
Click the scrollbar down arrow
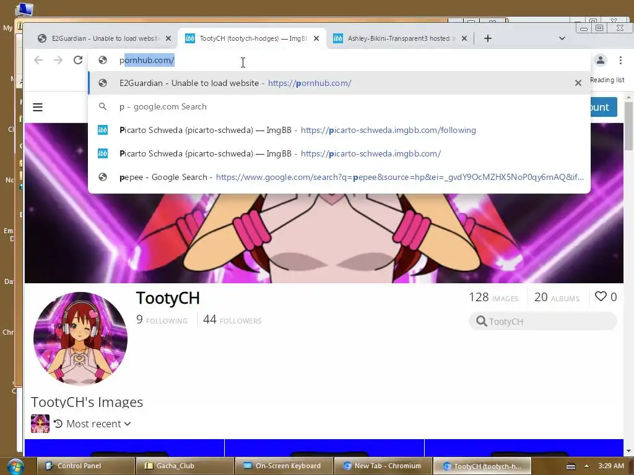coord(629,451)
